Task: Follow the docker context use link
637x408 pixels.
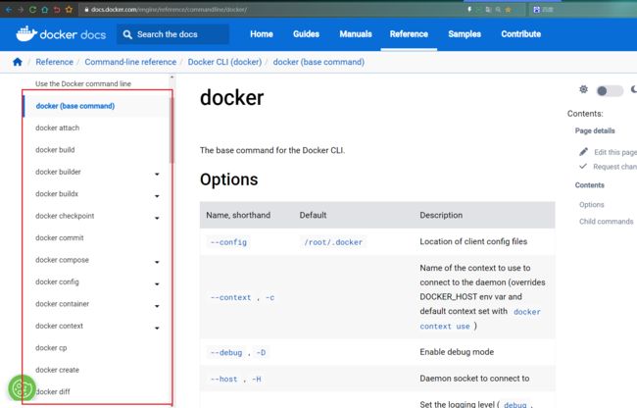Action: tap(480, 319)
